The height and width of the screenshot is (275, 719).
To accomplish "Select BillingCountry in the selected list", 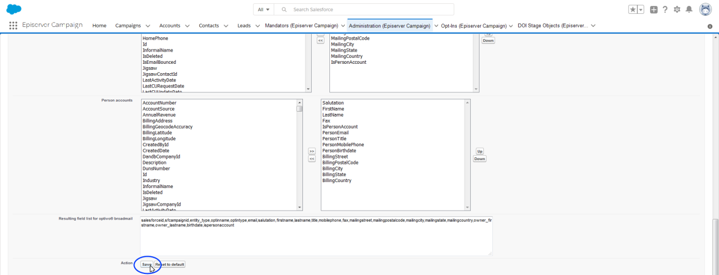I will click(x=337, y=180).
